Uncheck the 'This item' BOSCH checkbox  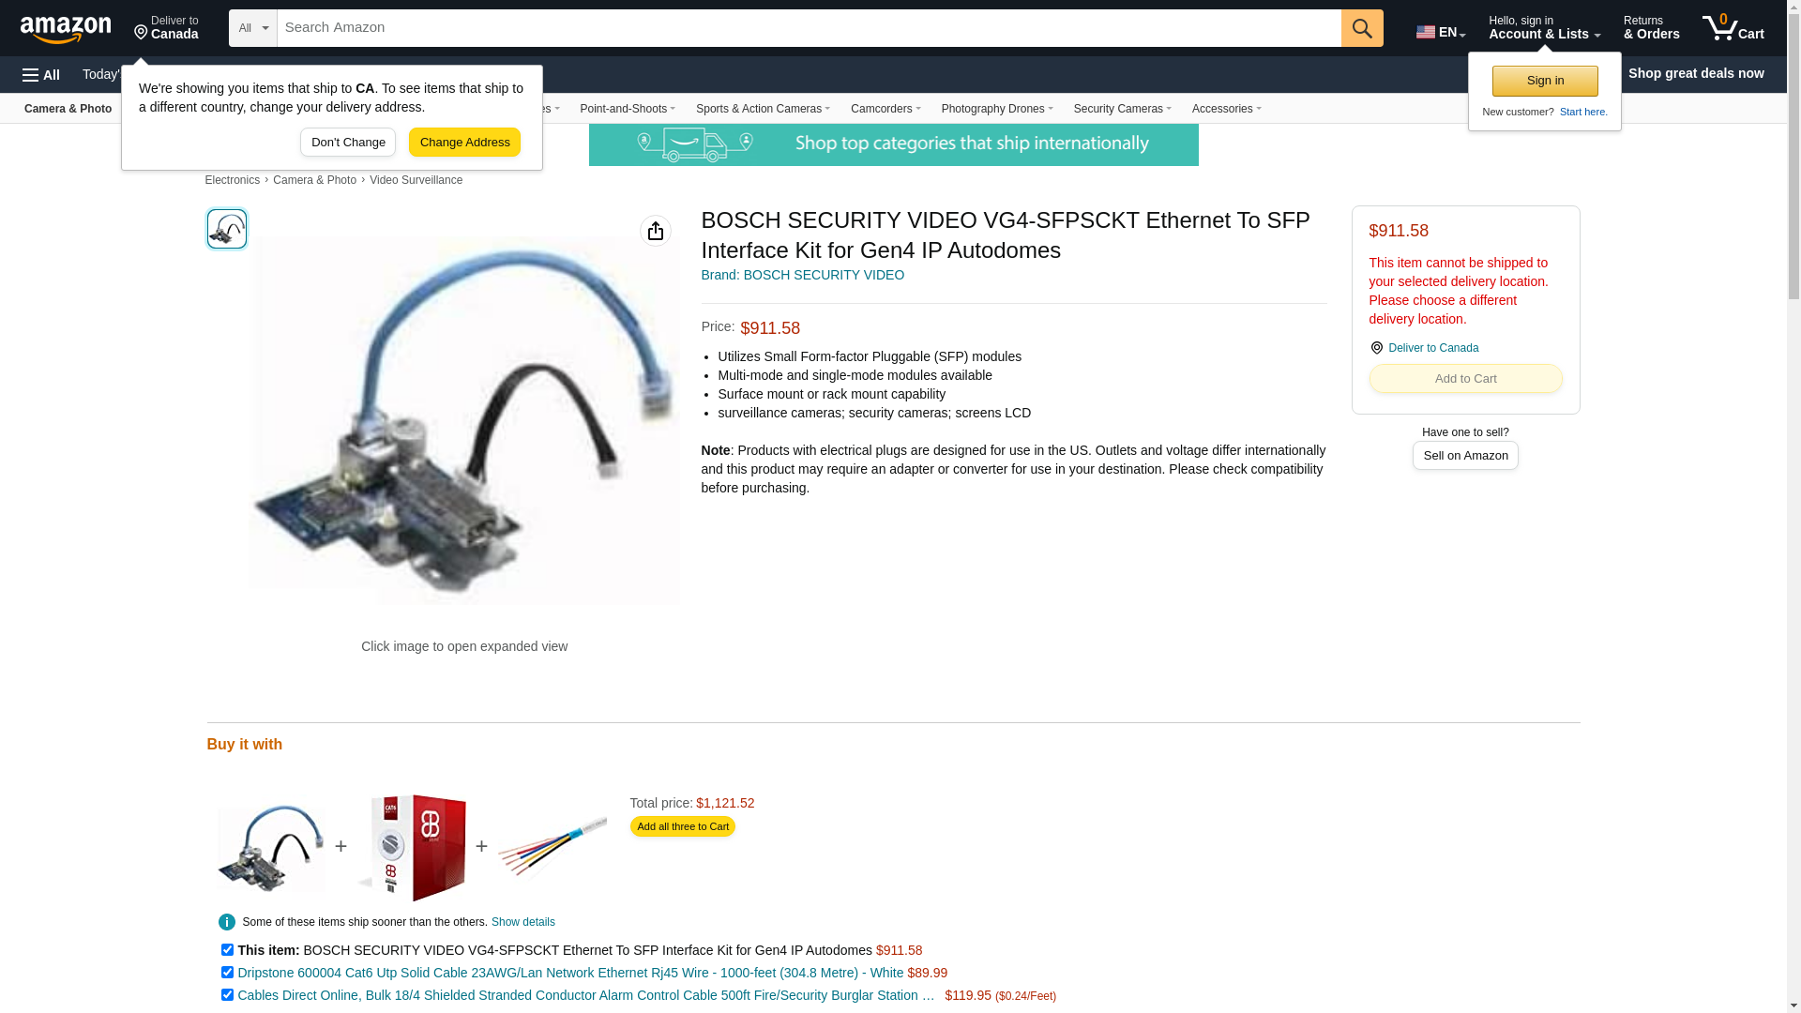click(x=227, y=950)
